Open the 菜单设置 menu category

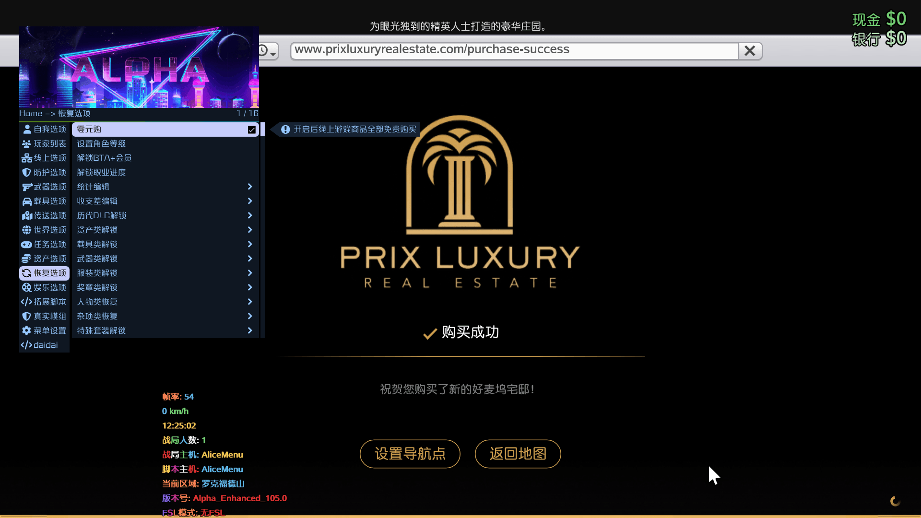pos(45,330)
